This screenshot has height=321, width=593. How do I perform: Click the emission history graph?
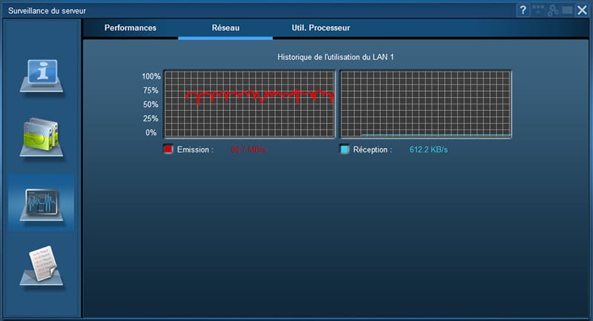(x=249, y=104)
